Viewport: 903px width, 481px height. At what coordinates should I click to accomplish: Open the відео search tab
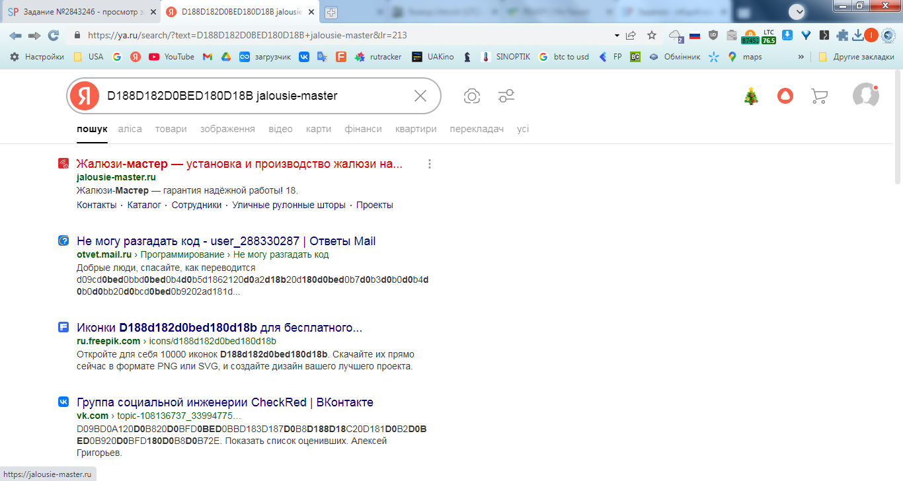[280, 129]
